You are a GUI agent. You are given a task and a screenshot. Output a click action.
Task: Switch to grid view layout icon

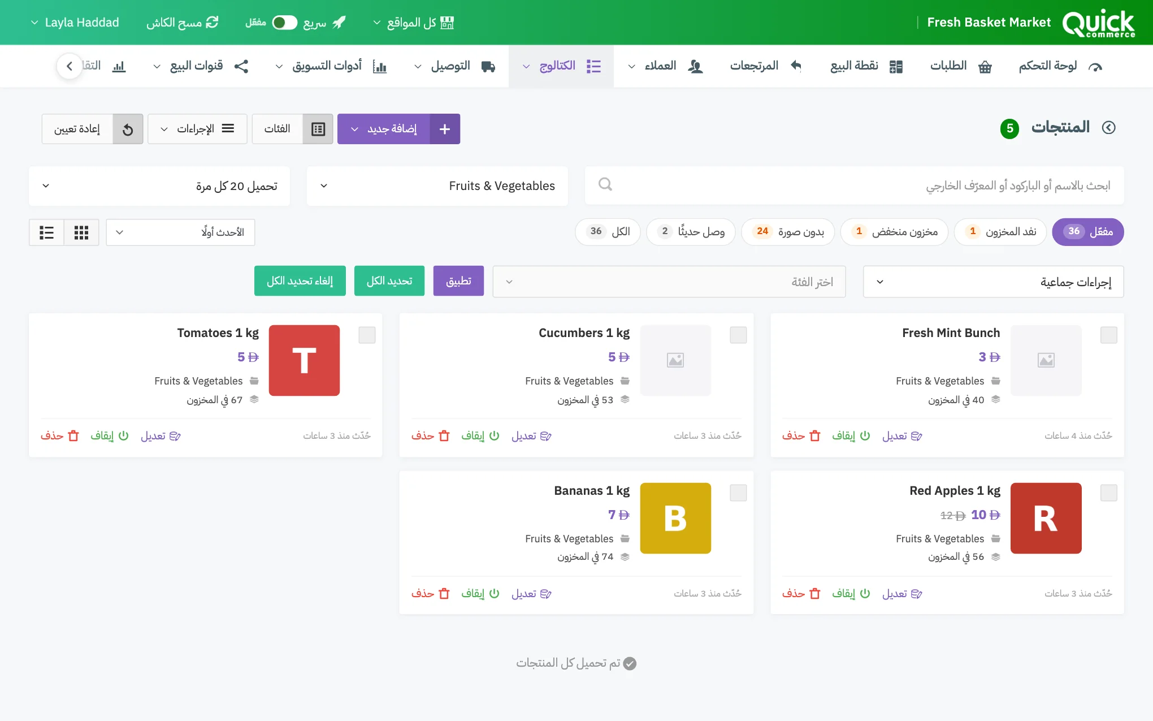tap(81, 232)
